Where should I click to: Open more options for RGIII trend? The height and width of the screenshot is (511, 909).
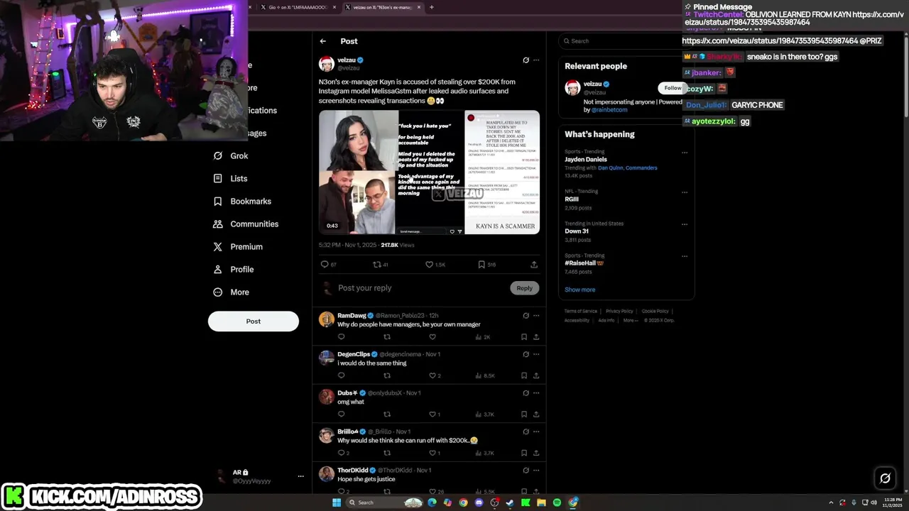pos(685,192)
